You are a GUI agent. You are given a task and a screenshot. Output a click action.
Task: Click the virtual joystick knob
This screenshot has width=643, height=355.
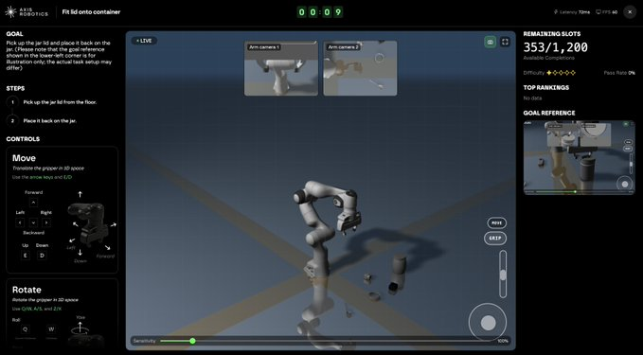click(488, 323)
